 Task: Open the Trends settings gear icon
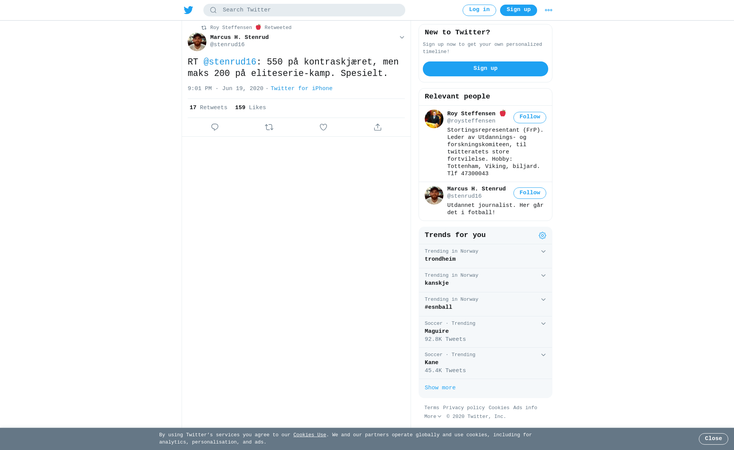pos(542,235)
